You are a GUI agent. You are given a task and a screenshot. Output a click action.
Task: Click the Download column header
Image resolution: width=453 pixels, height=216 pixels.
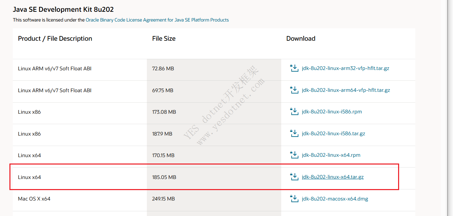[x=301, y=39]
